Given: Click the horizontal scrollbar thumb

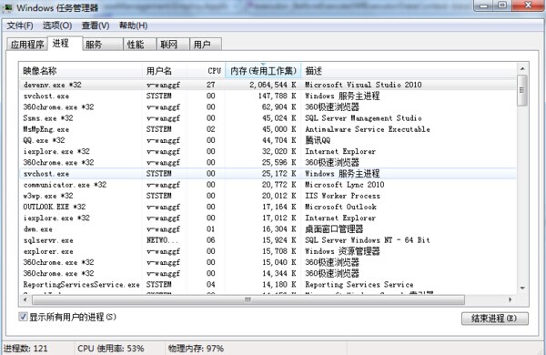Looking at the screenshot, I should coord(248,299).
